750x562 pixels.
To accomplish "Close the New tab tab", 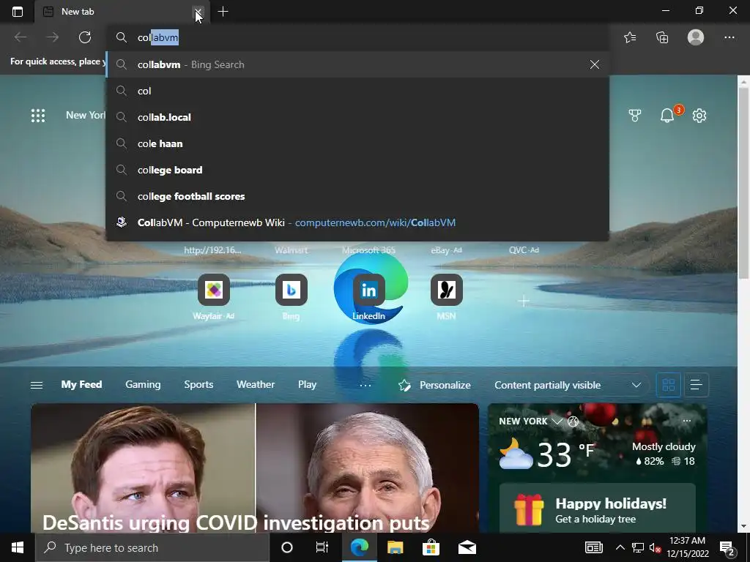I will 198,12.
